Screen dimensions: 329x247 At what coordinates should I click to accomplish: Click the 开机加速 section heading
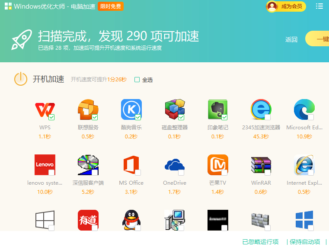click(x=48, y=79)
